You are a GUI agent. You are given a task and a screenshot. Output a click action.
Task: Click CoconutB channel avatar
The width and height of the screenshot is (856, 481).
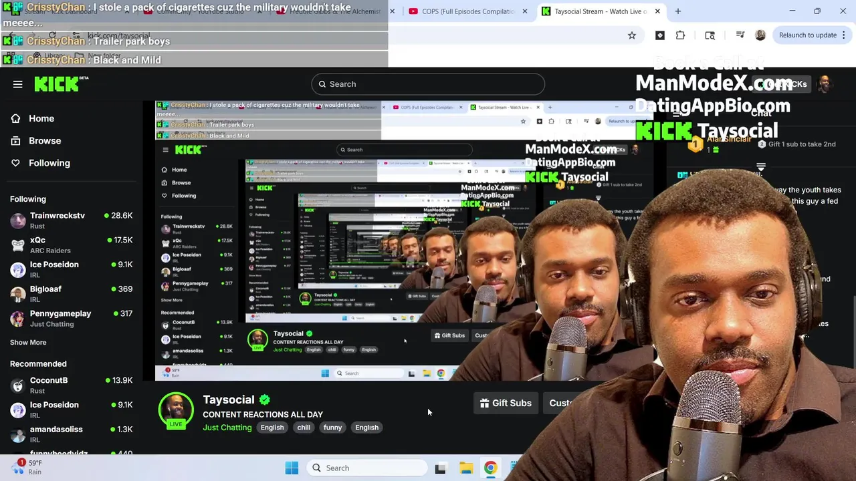click(18, 385)
